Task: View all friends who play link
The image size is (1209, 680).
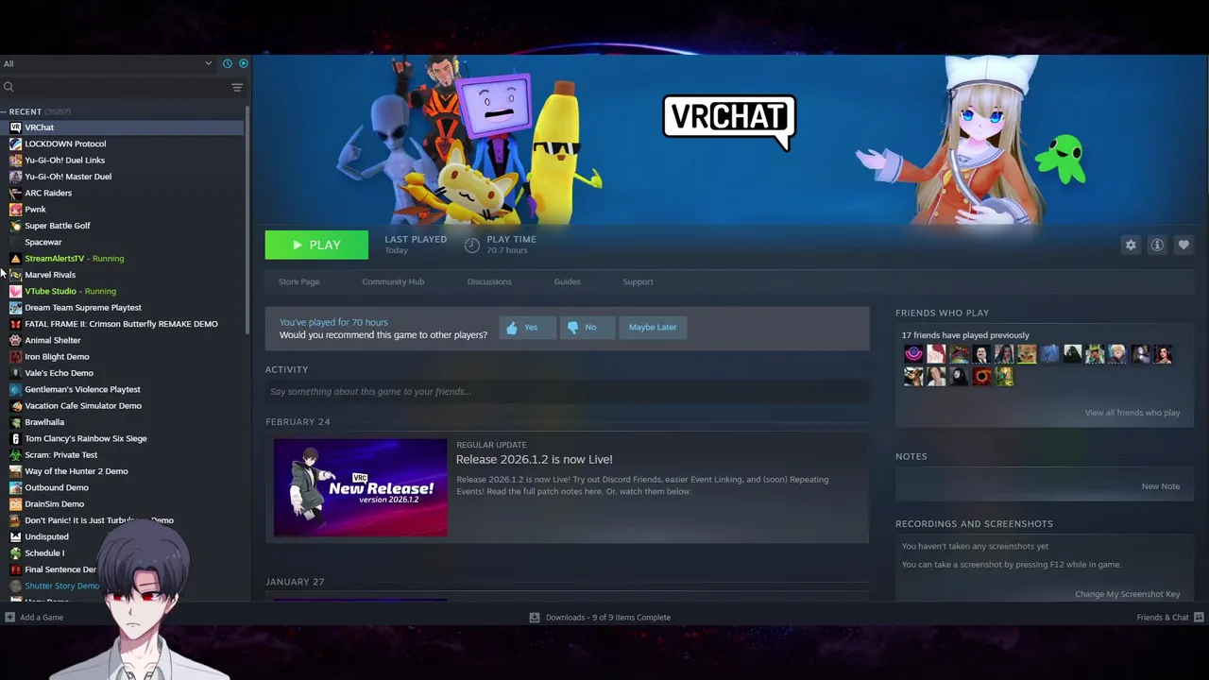Action: pos(1132,413)
